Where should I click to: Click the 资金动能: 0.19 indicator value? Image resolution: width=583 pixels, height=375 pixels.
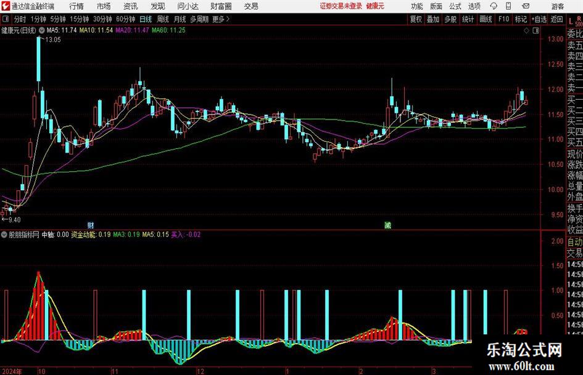[91, 235]
